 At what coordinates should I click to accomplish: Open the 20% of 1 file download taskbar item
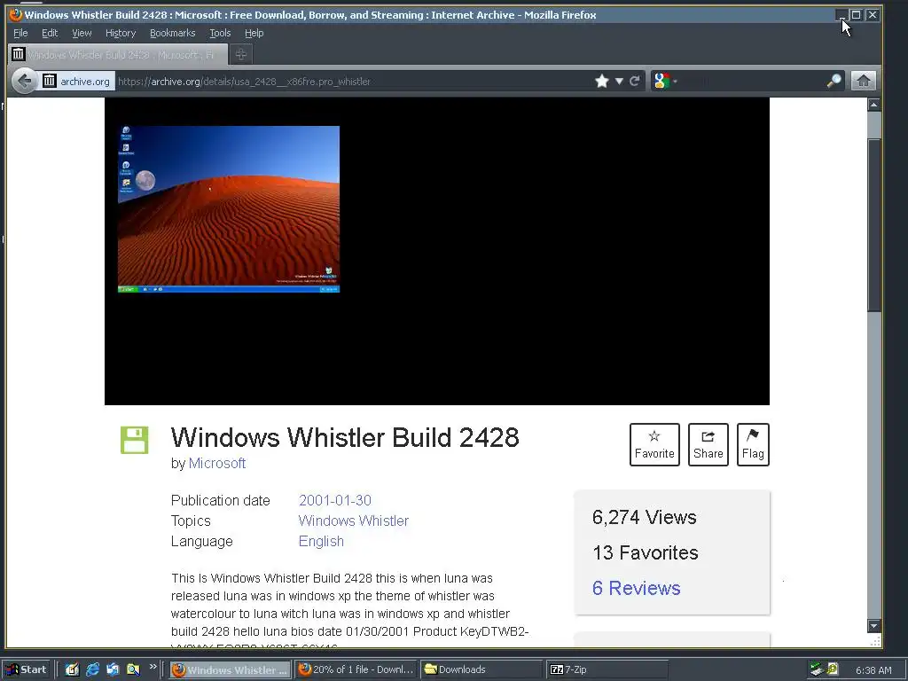coord(356,669)
